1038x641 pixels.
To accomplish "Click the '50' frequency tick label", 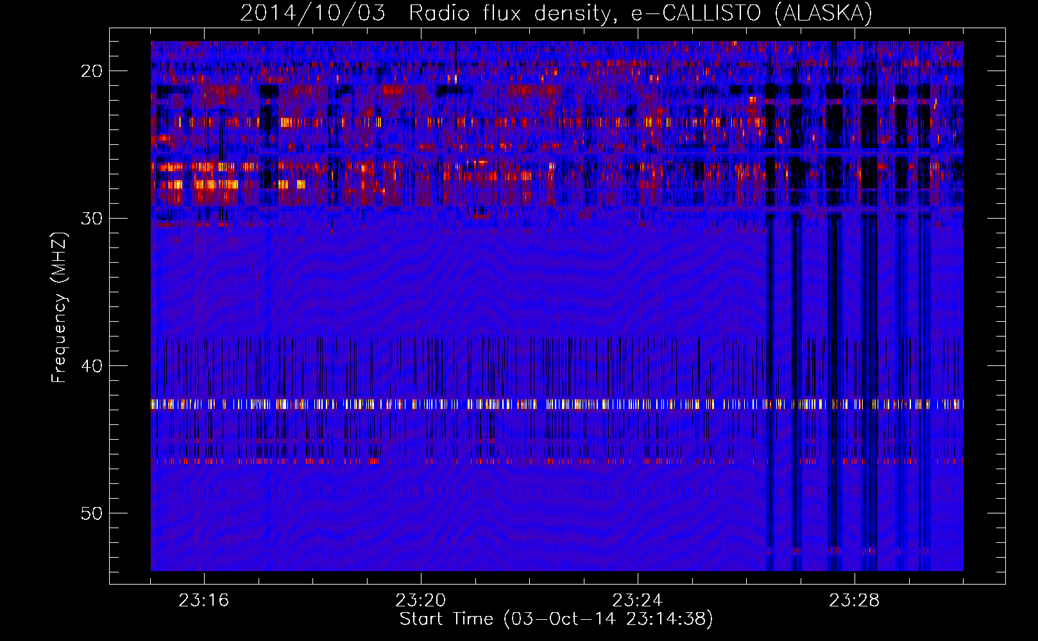I will click(92, 513).
